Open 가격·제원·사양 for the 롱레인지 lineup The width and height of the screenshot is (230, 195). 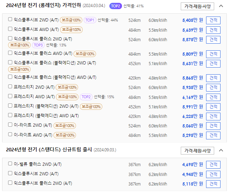[x=197, y=6]
